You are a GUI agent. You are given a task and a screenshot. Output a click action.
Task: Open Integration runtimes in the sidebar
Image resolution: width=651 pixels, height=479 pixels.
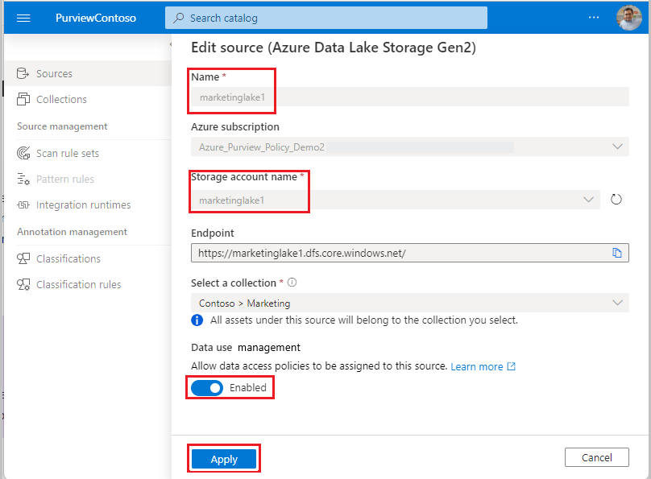coord(24,205)
